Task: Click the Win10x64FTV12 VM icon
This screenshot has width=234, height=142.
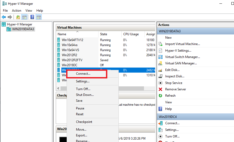Action: click(59, 40)
